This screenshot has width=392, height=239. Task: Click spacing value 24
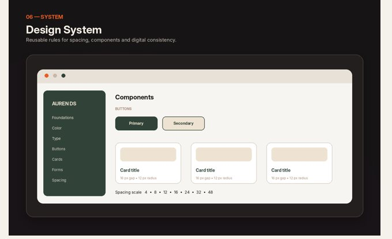(x=187, y=192)
